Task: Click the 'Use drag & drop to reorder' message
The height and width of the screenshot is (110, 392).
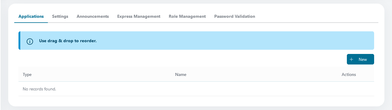Action: tap(68, 41)
